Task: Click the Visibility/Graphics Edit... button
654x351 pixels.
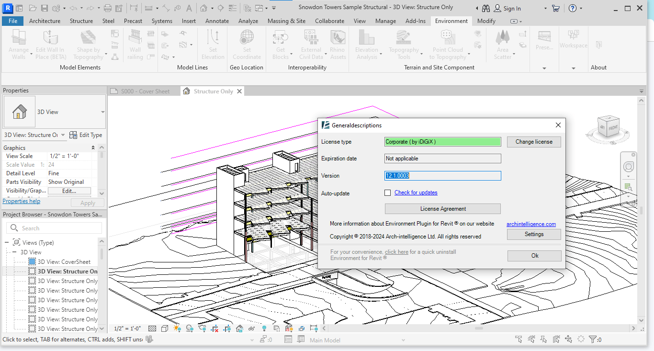Action: [69, 191]
